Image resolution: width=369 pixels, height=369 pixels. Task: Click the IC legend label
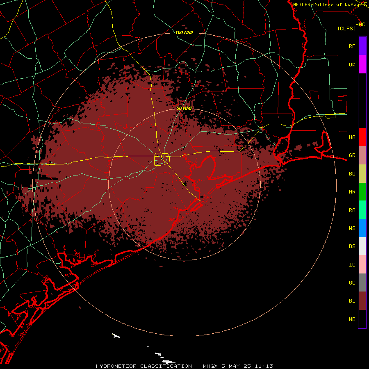tap(352, 265)
